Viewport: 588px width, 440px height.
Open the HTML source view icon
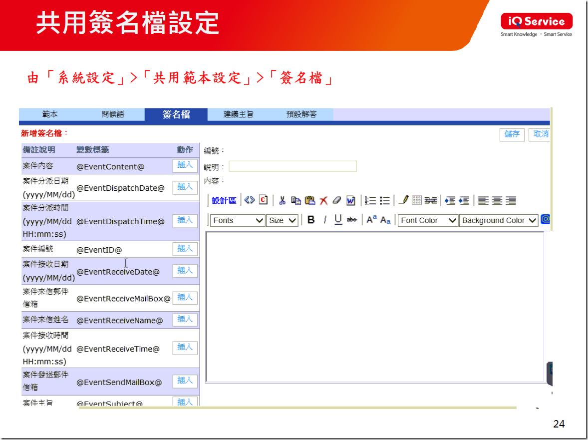[x=250, y=200]
